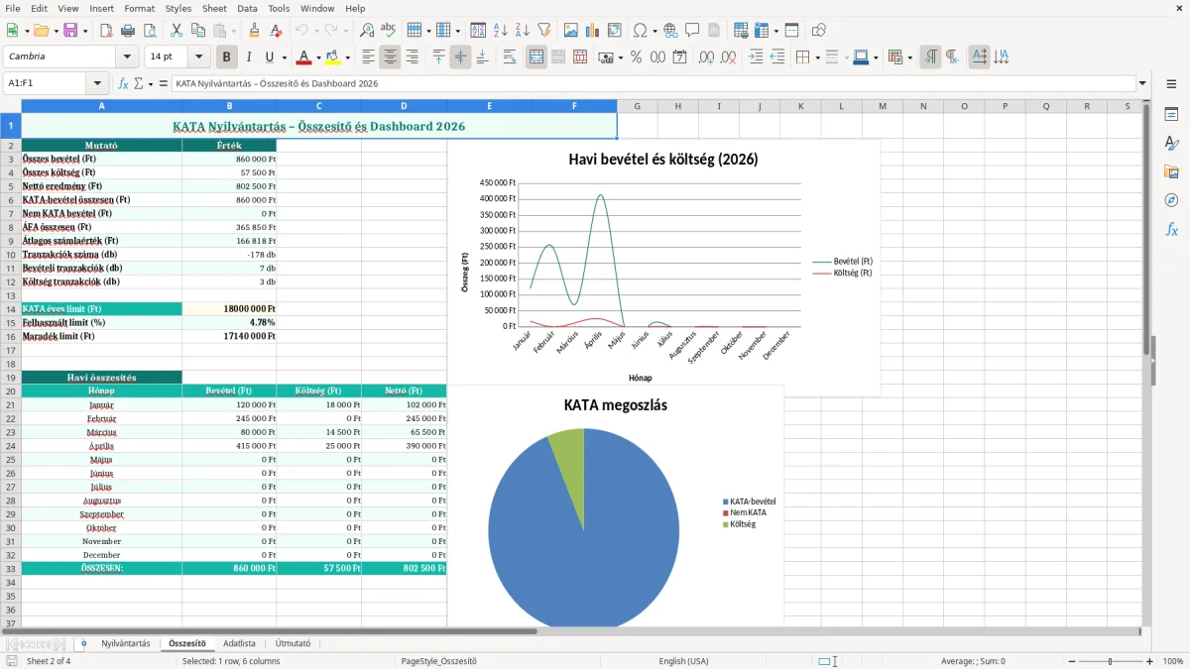Open the Sidebar Navigator panel

click(1171, 200)
